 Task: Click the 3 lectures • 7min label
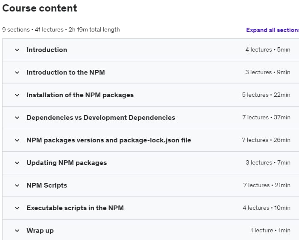click(268, 163)
